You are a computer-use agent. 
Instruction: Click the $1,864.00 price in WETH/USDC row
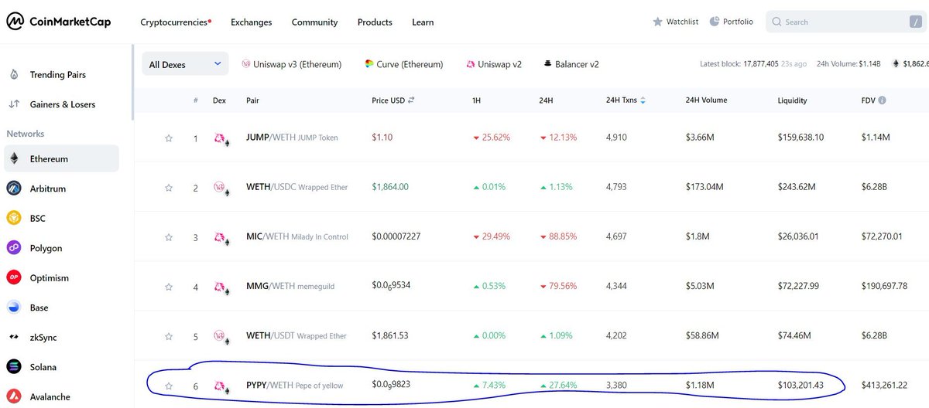(390, 187)
